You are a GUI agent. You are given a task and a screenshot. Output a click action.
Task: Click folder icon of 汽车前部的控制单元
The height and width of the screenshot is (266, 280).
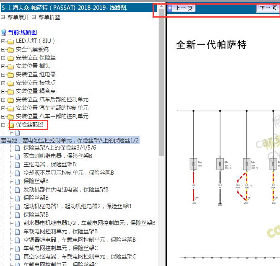coord(10,108)
